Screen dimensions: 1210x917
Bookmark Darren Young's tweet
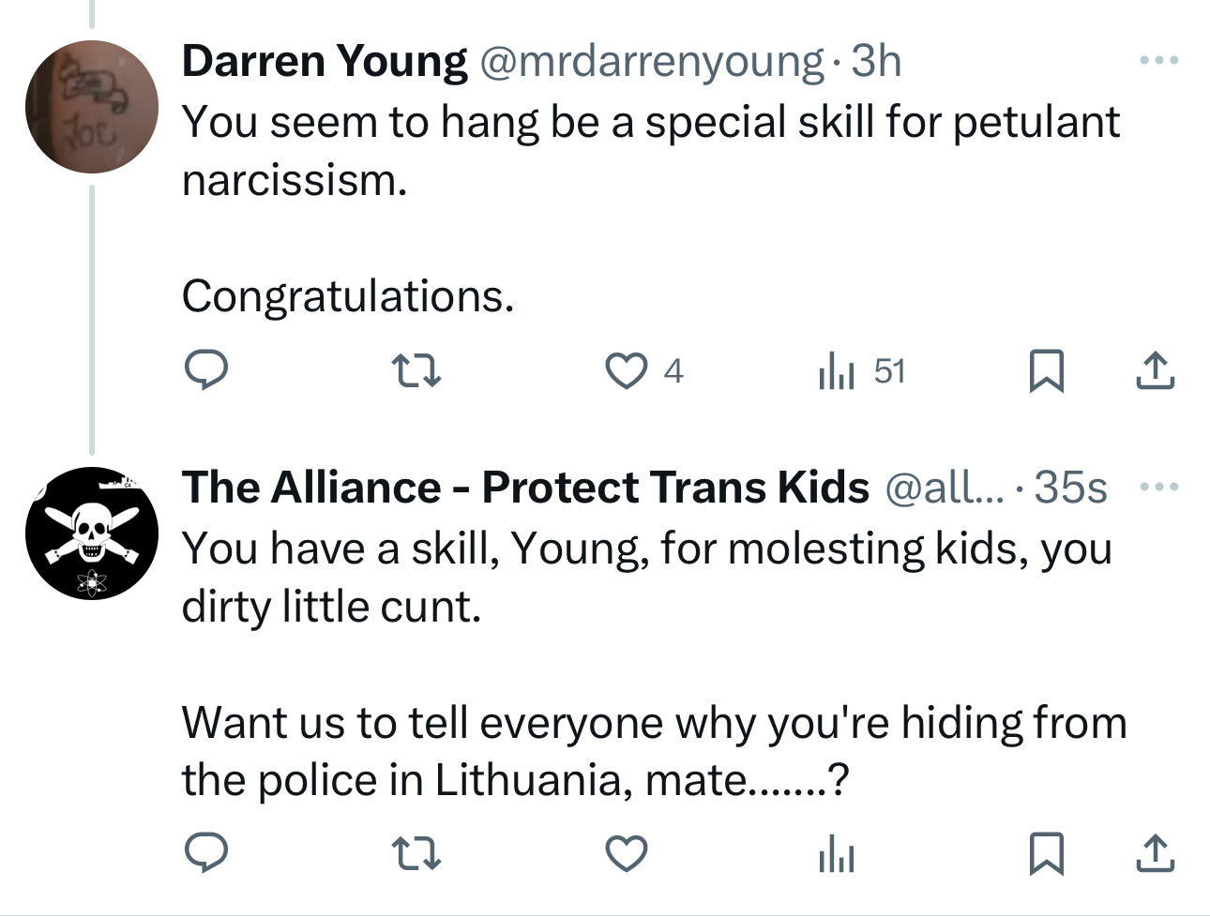1046,370
